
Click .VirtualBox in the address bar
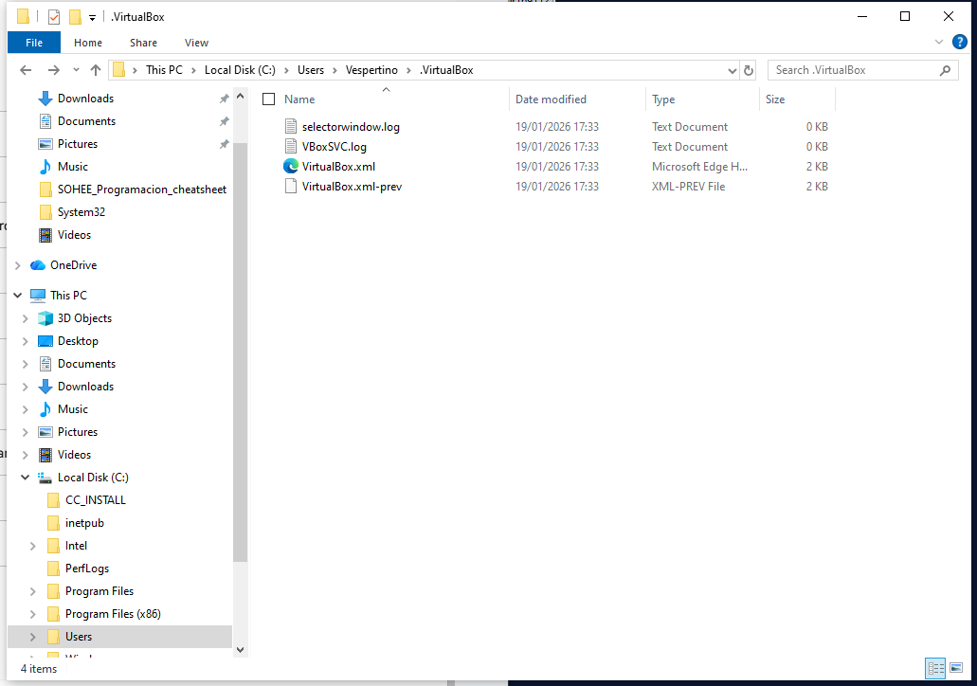[x=446, y=70]
